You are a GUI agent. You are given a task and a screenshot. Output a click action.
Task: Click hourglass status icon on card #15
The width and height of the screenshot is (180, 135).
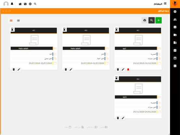(116, 29)
